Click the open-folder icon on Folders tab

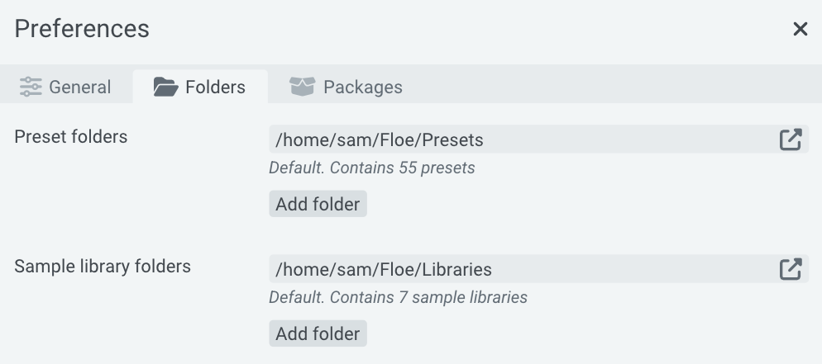point(166,87)
